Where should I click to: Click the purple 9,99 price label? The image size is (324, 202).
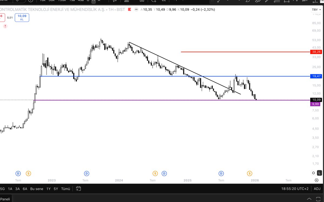point(315,104)
